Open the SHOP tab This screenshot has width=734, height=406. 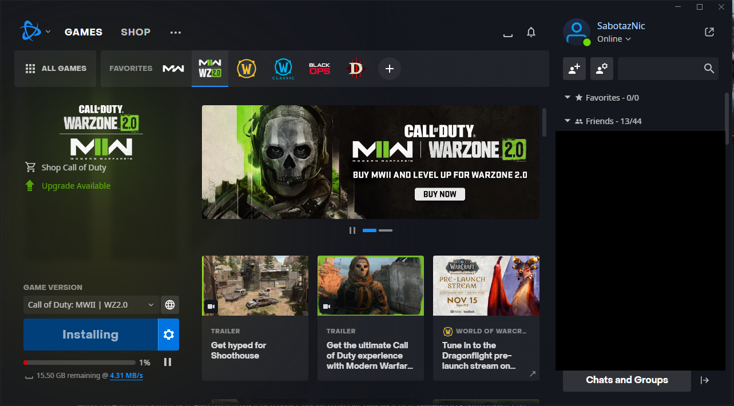pyautogui.click(x=136, y=32)
